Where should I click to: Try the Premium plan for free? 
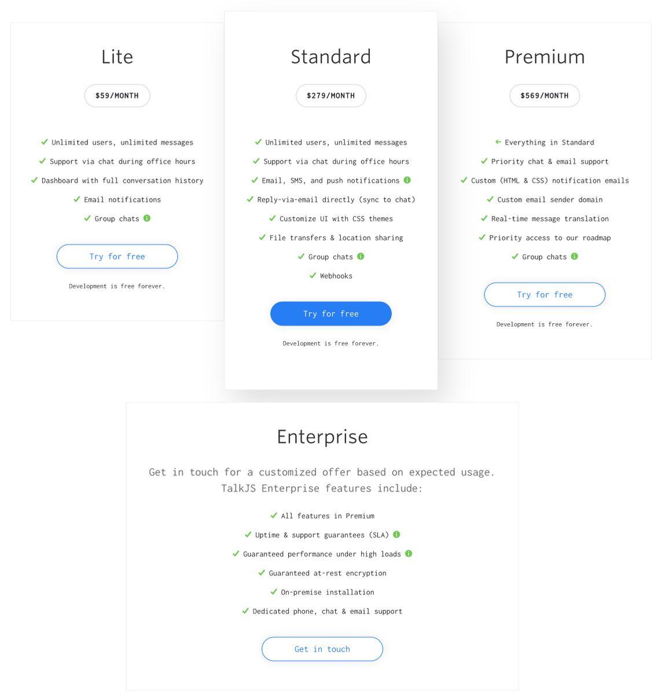tap(545, 295)
